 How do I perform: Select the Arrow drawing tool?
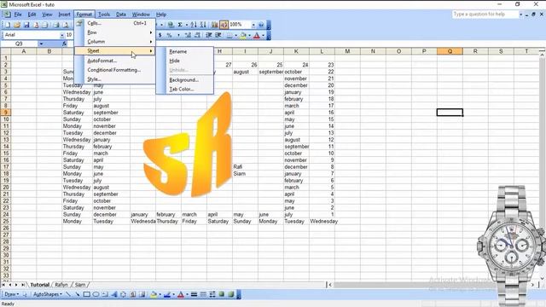[77, 294]
